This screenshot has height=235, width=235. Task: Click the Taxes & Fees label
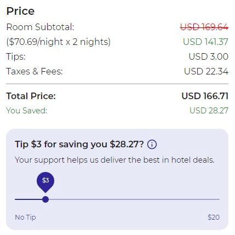tap(35, 71)
